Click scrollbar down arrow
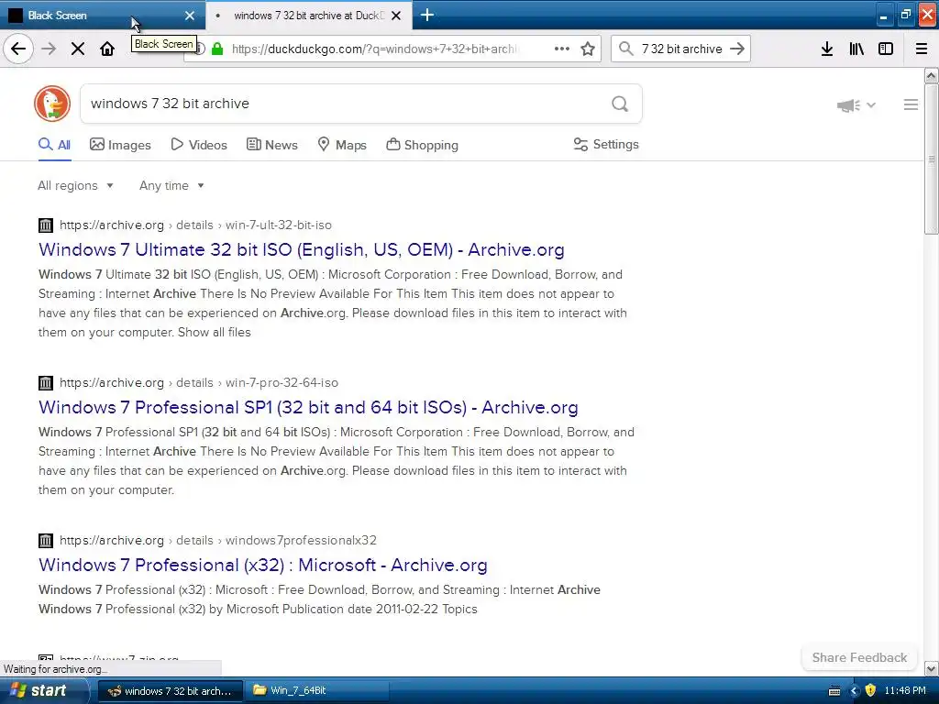This screenshot has height=704, width=939. pyautogui.click(x=931, y=668)
